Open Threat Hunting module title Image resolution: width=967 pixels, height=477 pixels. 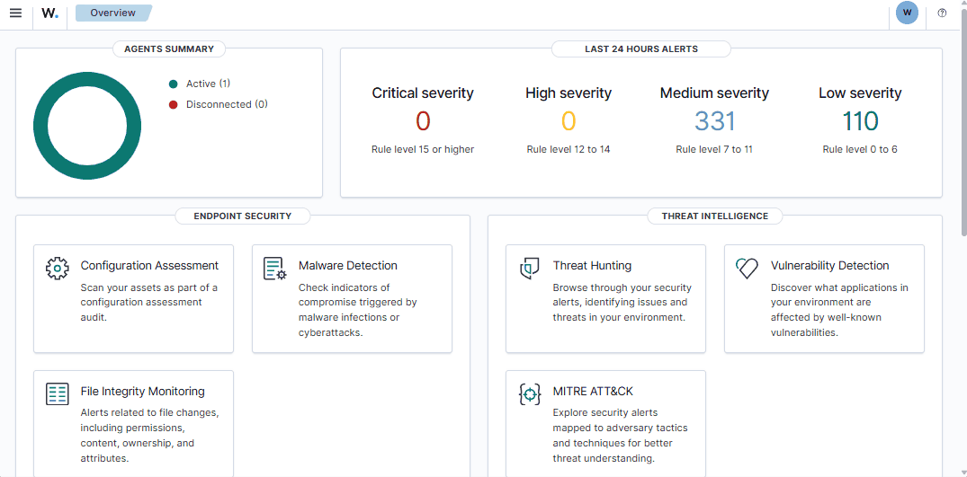click(592, 266)
